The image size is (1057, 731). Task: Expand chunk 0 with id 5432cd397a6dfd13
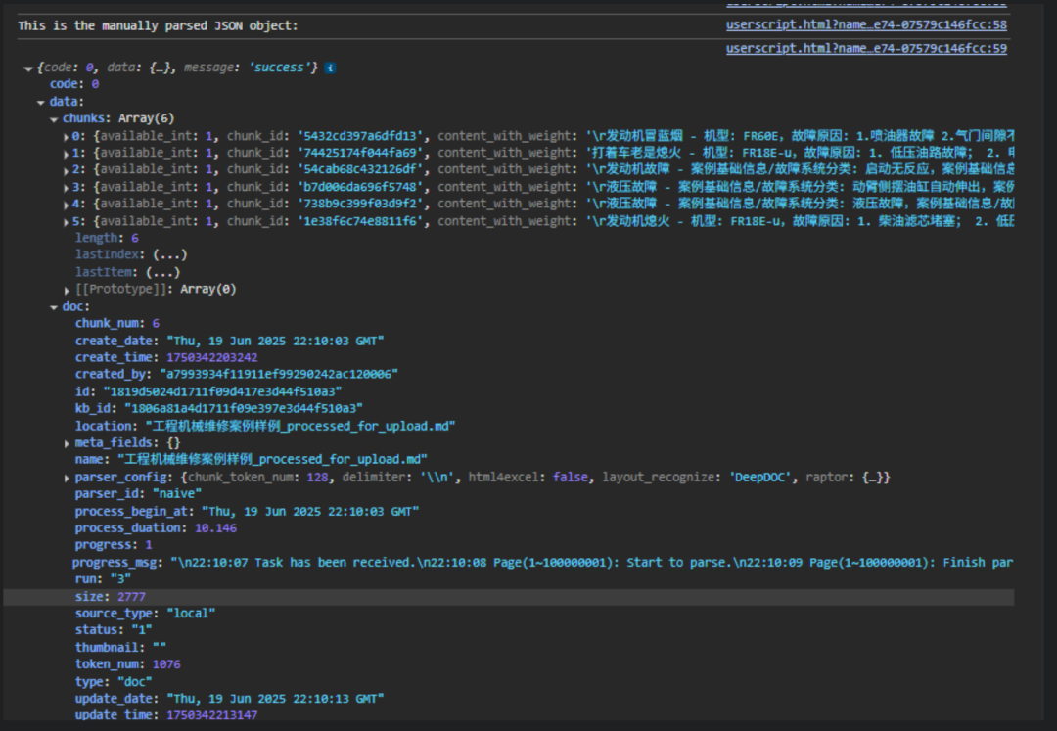point(67,136)
